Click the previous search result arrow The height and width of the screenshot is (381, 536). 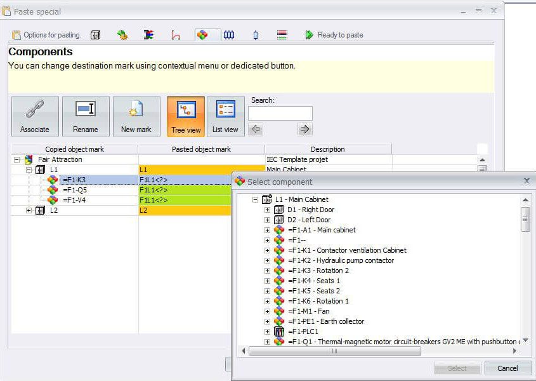pos(256,130)
